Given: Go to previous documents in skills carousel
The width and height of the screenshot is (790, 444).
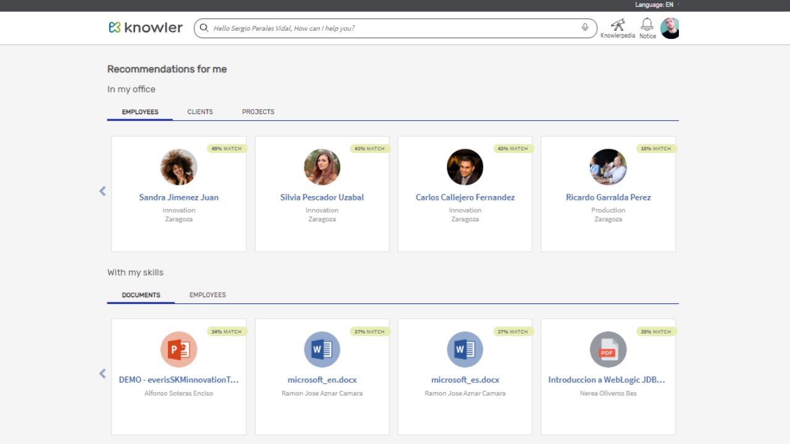Looking at the screenshot, I should click(x=102, y=374).
